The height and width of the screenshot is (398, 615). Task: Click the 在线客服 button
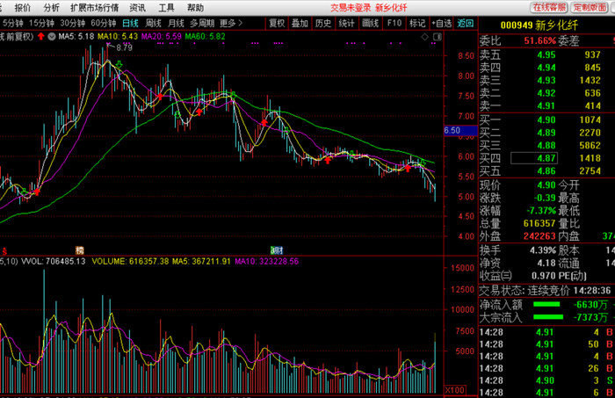546,7
